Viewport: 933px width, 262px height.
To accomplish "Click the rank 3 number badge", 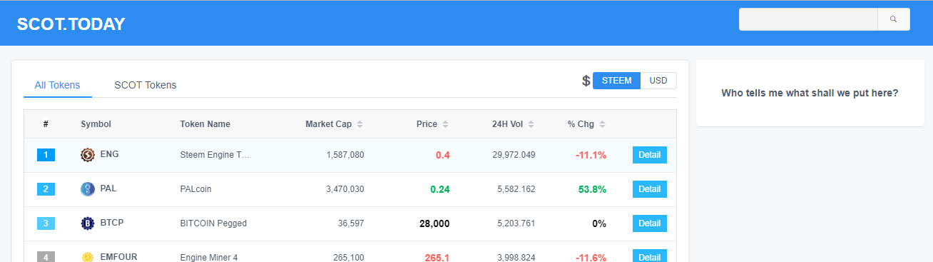I will 46,223.
